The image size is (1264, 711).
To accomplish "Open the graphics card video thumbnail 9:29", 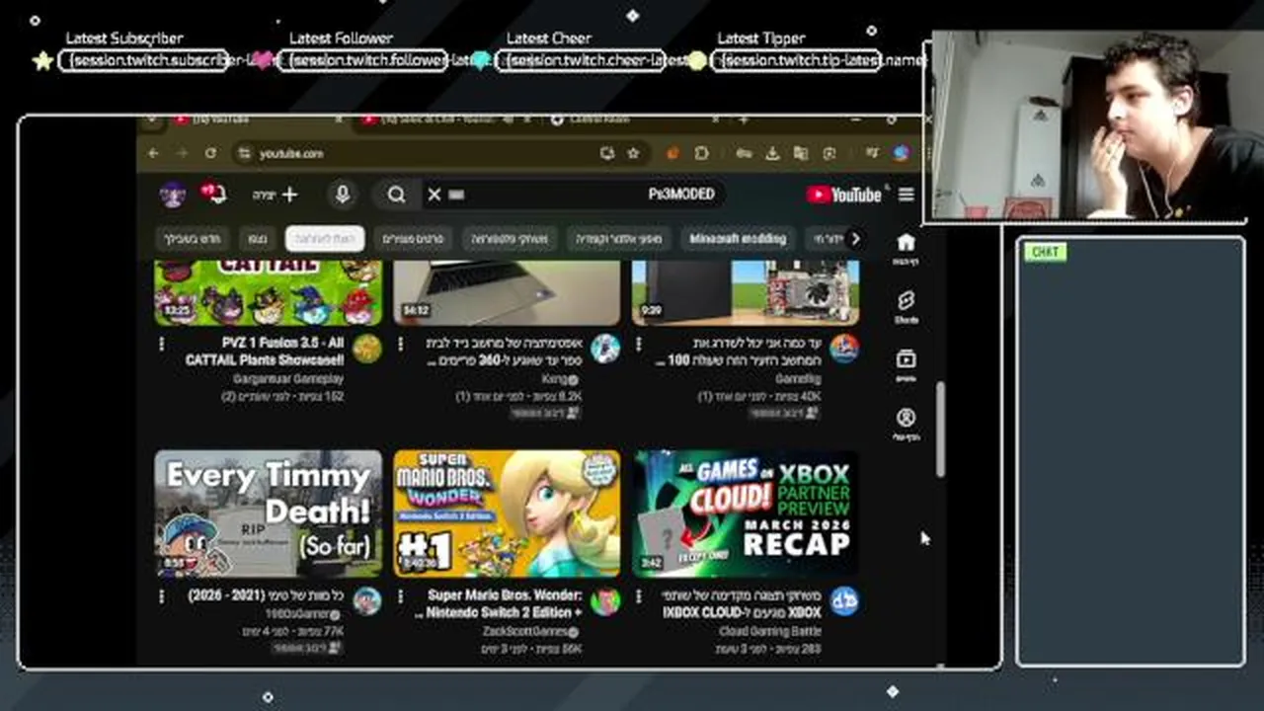I will 746,293.
